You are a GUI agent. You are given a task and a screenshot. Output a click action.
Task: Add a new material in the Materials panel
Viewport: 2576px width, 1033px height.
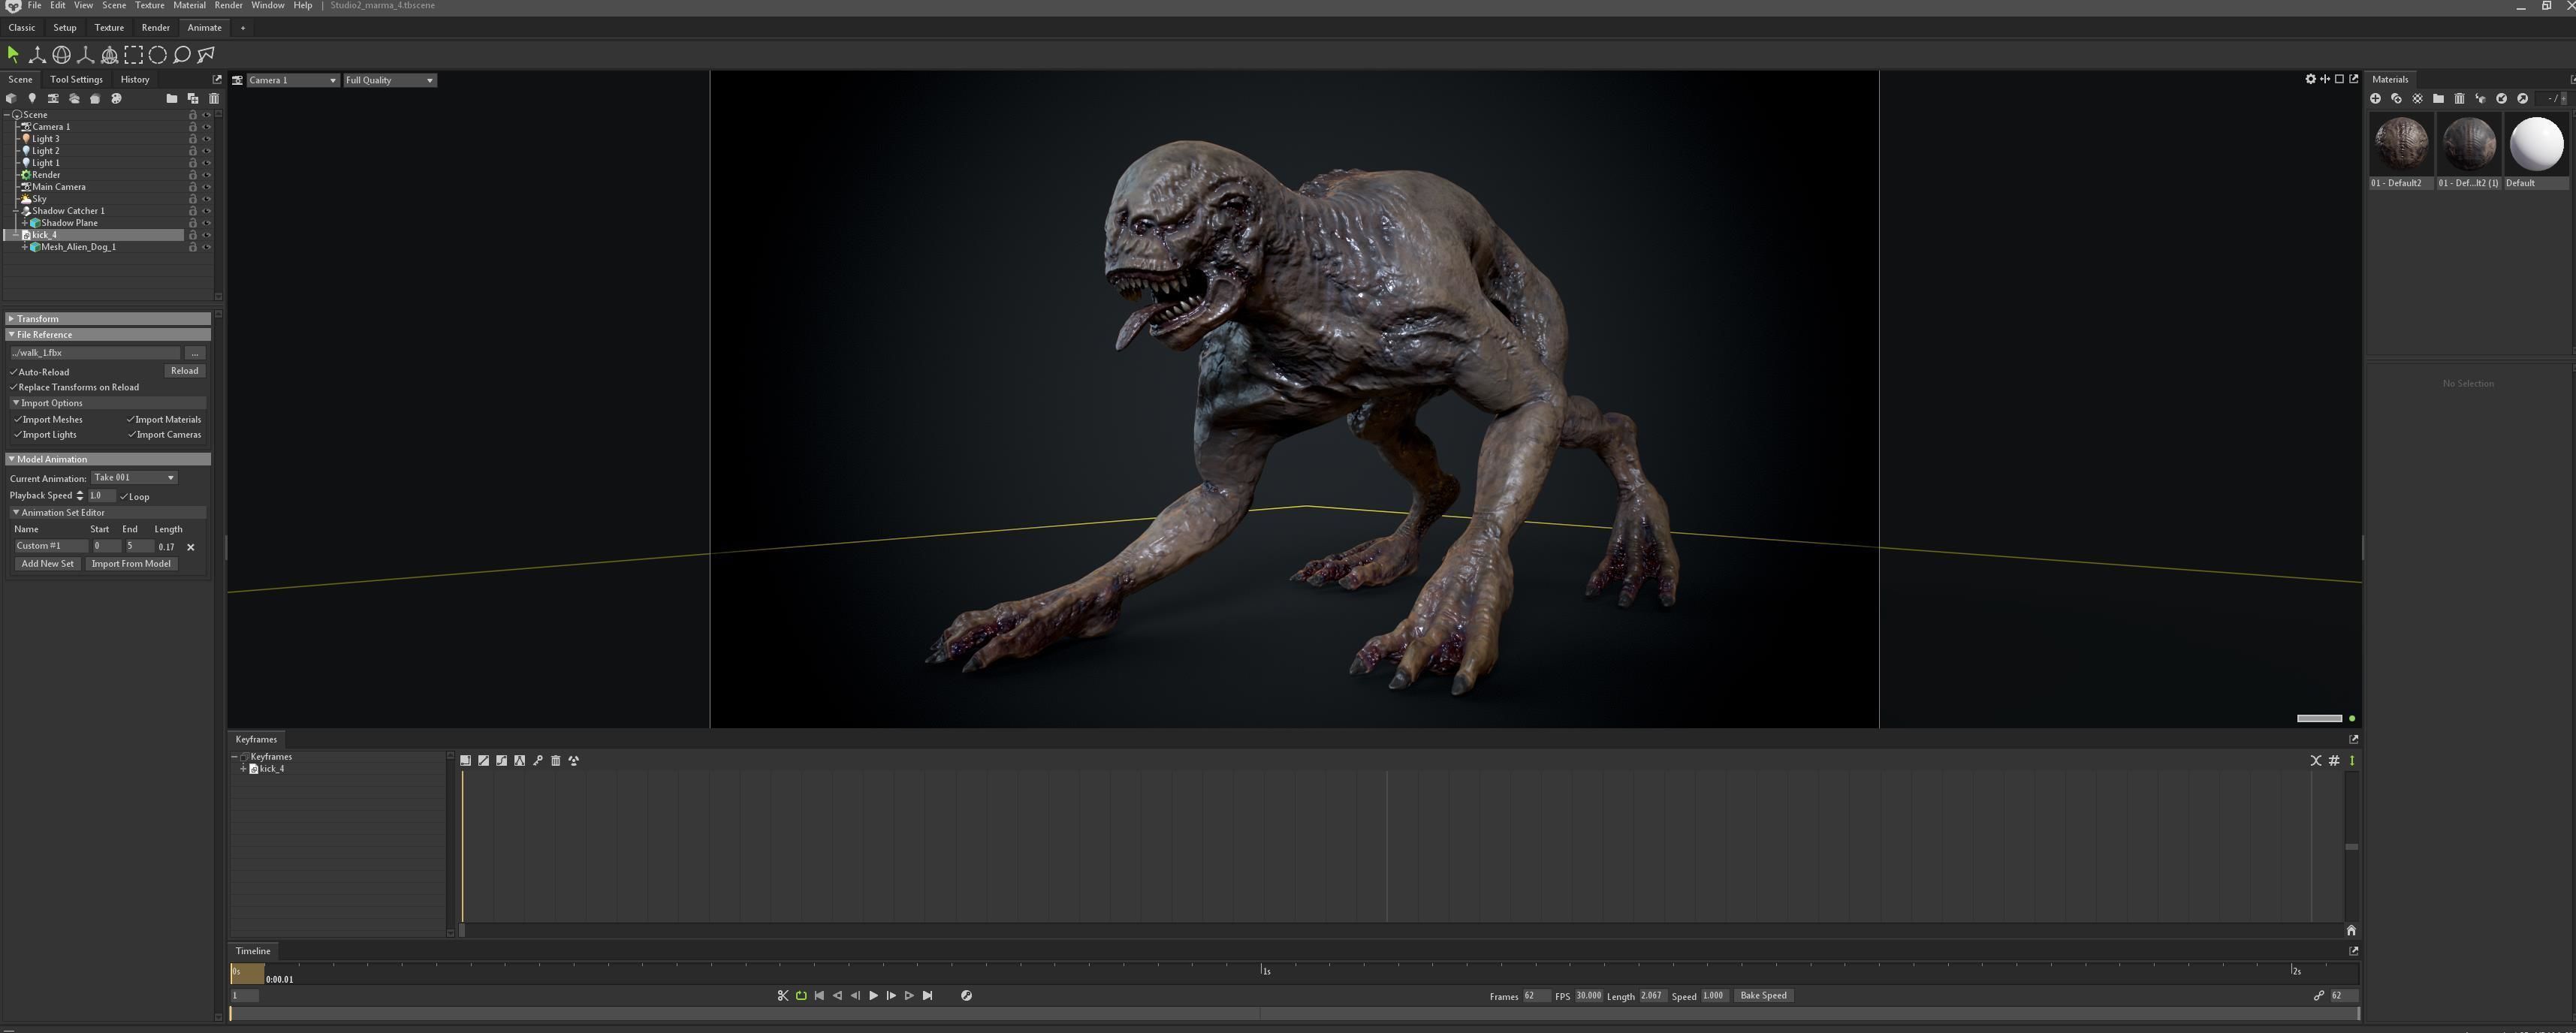[x=2376, y=98]
